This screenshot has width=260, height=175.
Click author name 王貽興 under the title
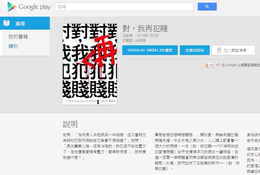(x=128, y=36)
